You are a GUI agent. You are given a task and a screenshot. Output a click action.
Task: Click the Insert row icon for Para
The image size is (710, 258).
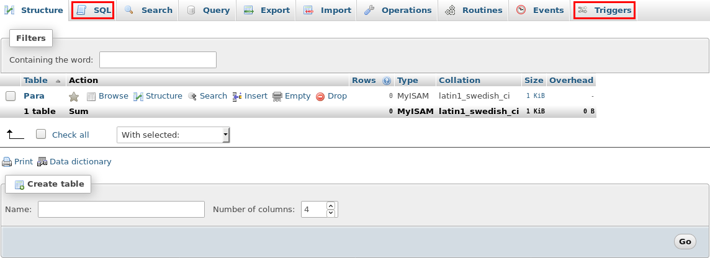(237, 97)
